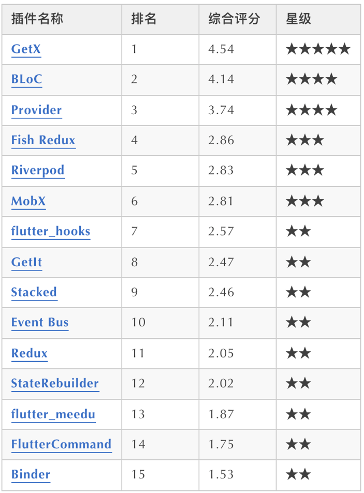This screenshot has height=493, width=364.
Task: Follow the Fish Redux link
Action: 43,140
